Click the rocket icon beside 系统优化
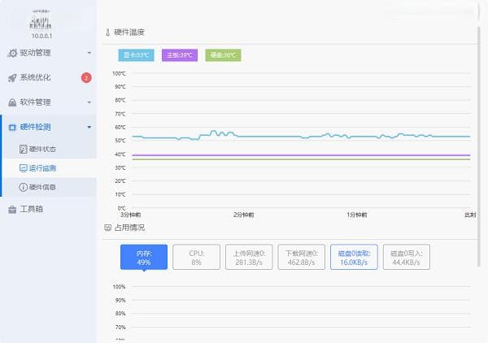This screenshot has height=343, width=488. coord(12,78)
